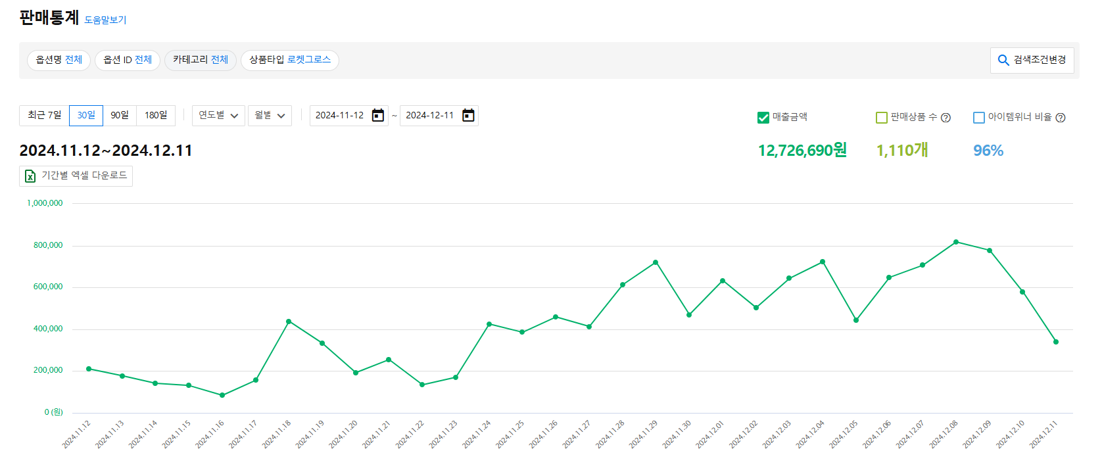Enable the 아이템위너 비율 checkbox

(979, 118)
